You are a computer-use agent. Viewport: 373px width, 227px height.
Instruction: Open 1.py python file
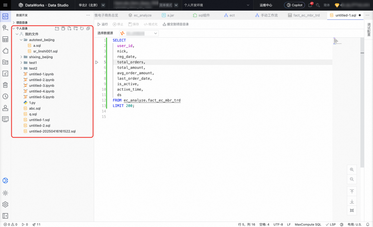32,103
